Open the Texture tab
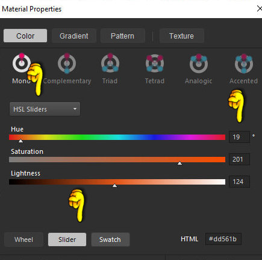 [181, 36]
